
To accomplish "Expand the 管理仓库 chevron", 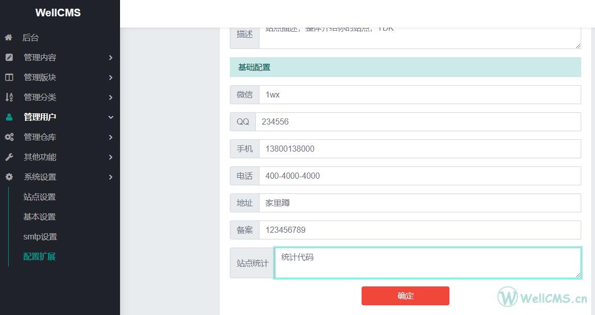I will [111, 137].
